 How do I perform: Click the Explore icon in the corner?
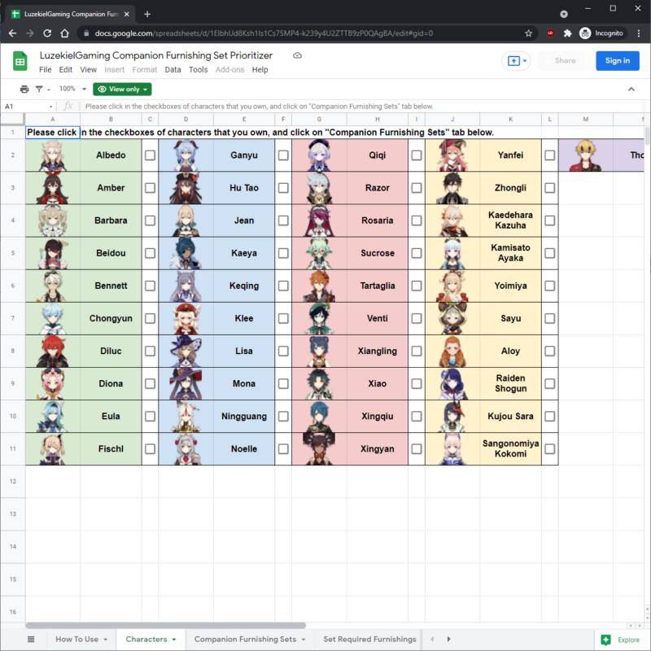click(x=606, y=640)
